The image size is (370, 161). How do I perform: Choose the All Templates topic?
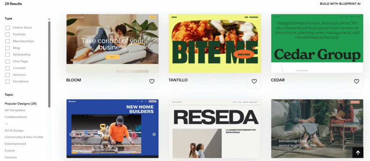click(15, 110)
